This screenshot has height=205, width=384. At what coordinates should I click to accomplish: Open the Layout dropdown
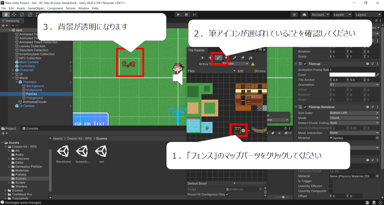[367, 15]
